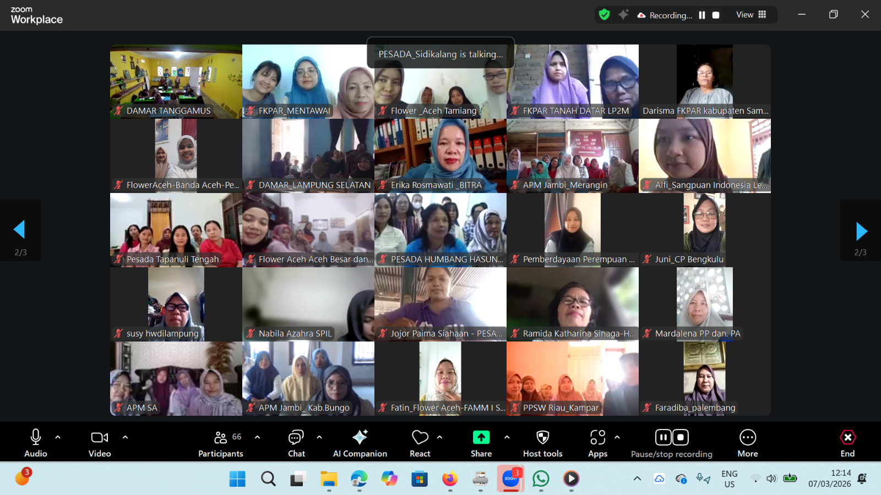Click the End meeting button
The image size is (881, 495).
pos(847,443)
